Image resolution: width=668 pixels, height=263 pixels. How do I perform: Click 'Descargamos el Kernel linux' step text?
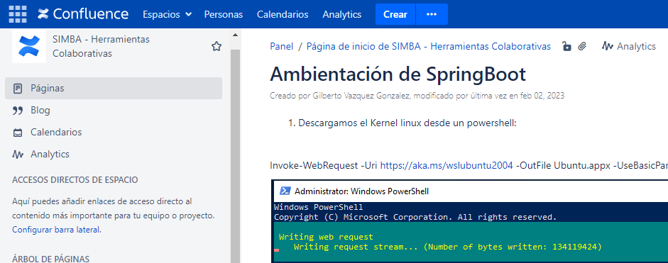[x=407, y=123]
